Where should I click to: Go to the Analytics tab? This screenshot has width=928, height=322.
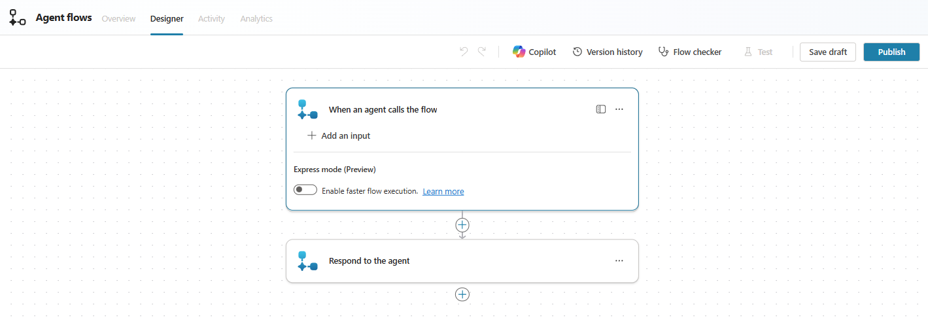click(x=256, y=18)
